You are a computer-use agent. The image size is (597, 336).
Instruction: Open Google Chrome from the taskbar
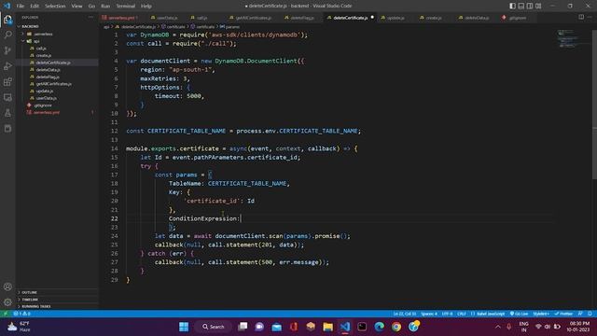pyautogui.click(x=396, y=327)
